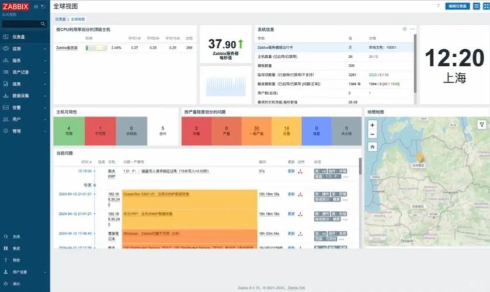Open 仪表盘 in the sidebar
Viewport: 490px width, 292px height.
[25, 37]
